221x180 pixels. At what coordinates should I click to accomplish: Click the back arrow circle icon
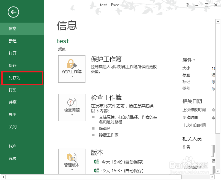13,12
